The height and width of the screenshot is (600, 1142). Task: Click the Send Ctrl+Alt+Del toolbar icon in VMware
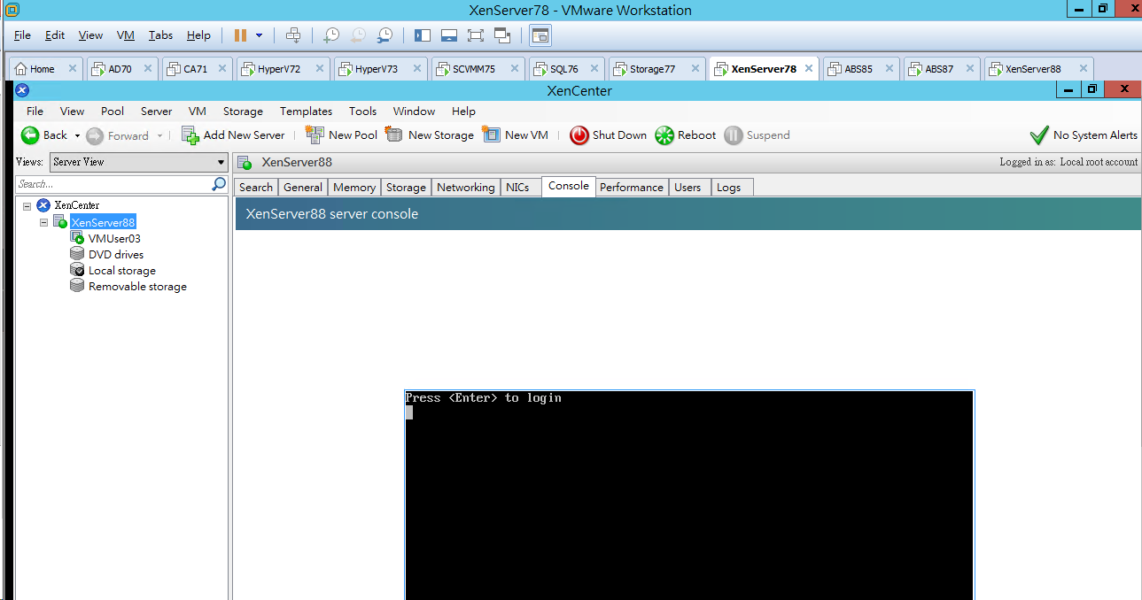293,35
